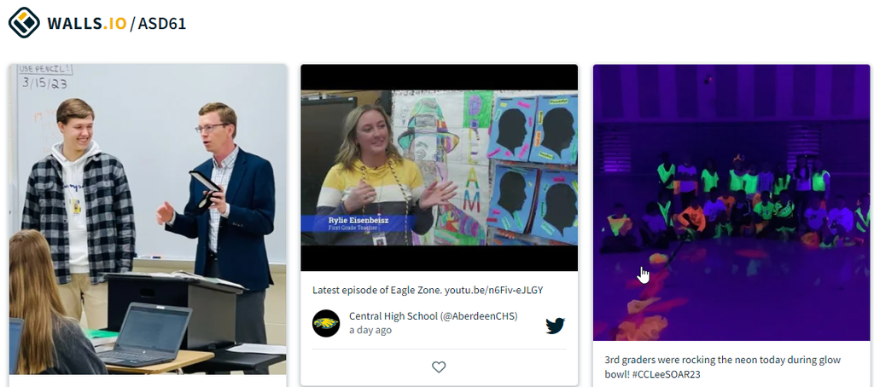Open the Eagle Zone video thumbnail
The height and width of the screenshot is (387, 874).
(x=440, y=168)
